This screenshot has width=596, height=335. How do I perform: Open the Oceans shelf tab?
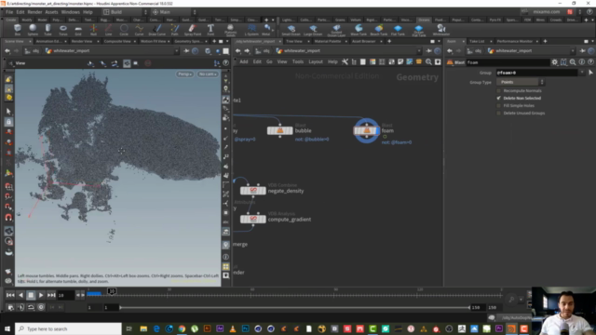tap(424, 20)
